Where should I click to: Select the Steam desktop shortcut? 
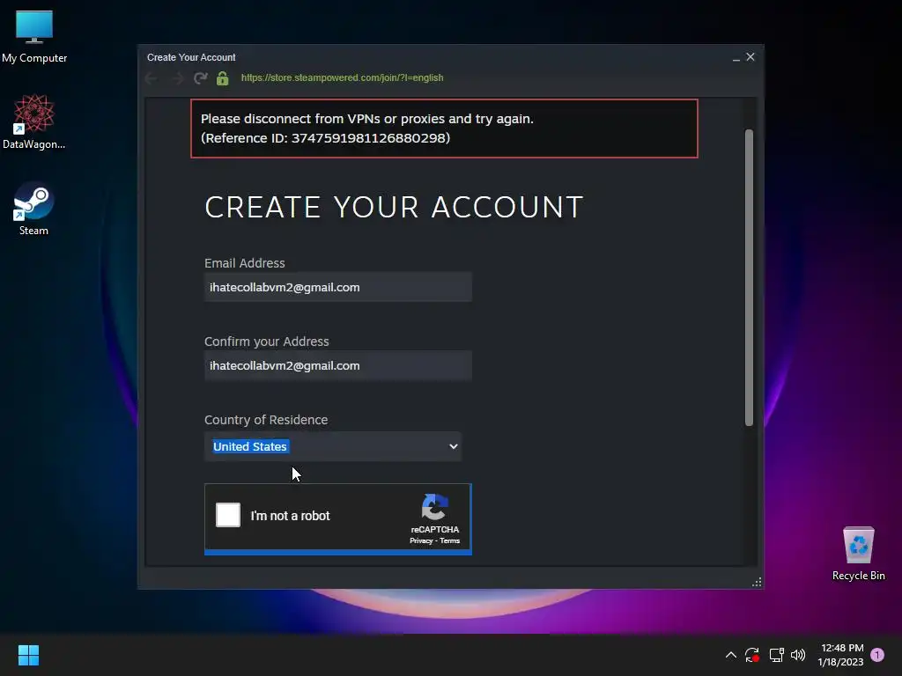[34, 208]
